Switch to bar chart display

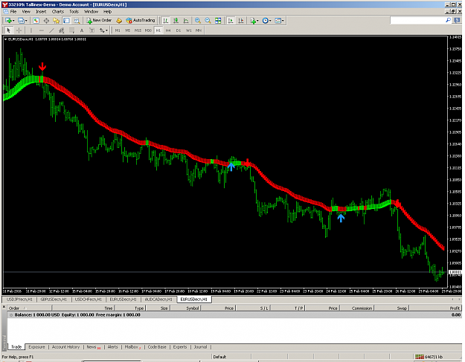pos(165,20)
